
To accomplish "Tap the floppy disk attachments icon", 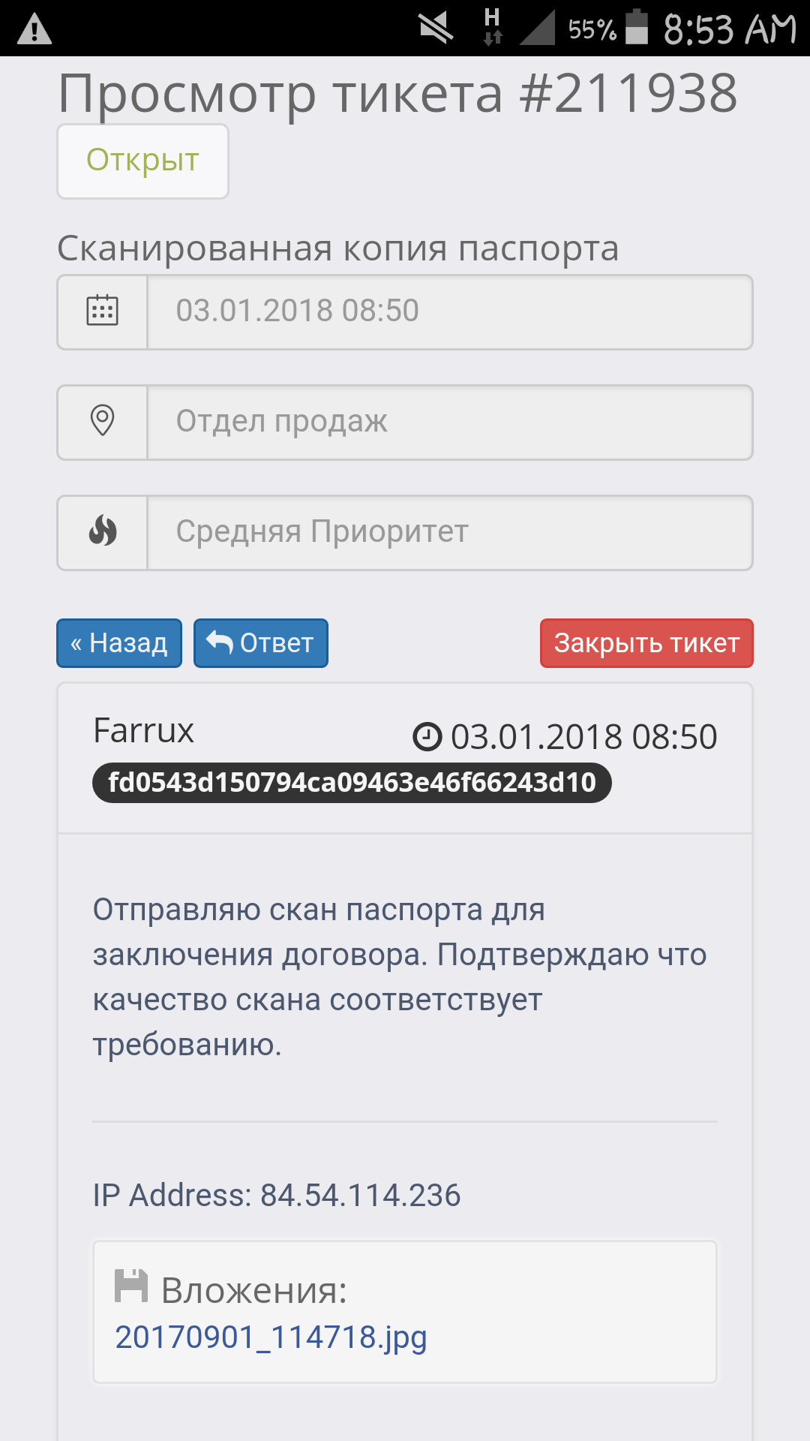I will click(x=131, y=1286).
